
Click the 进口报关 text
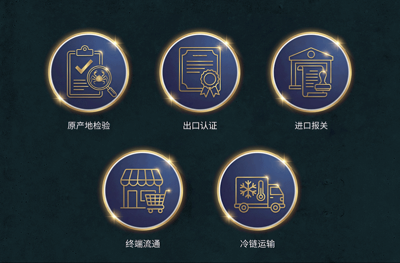[x=311, y=125]
